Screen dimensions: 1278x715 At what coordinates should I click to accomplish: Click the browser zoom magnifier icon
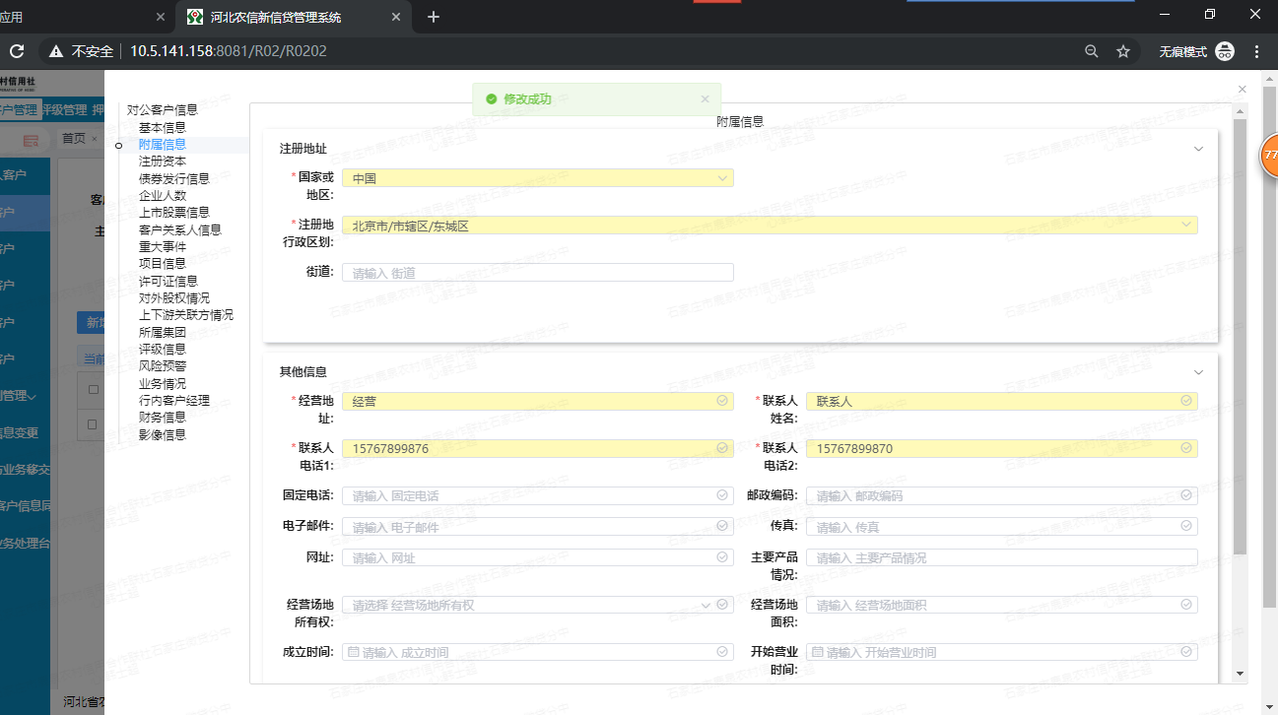[1091, 51]
